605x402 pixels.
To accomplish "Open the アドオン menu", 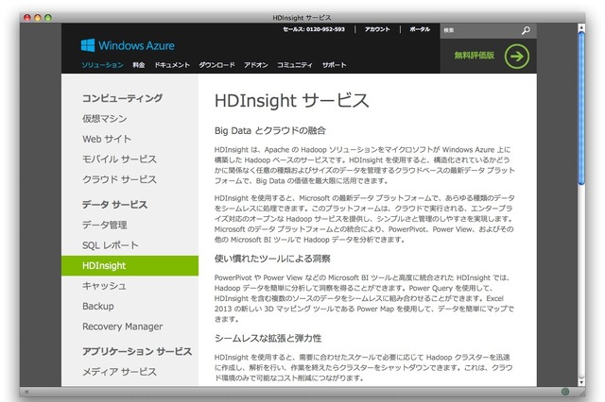I will (x=256, y=65).
